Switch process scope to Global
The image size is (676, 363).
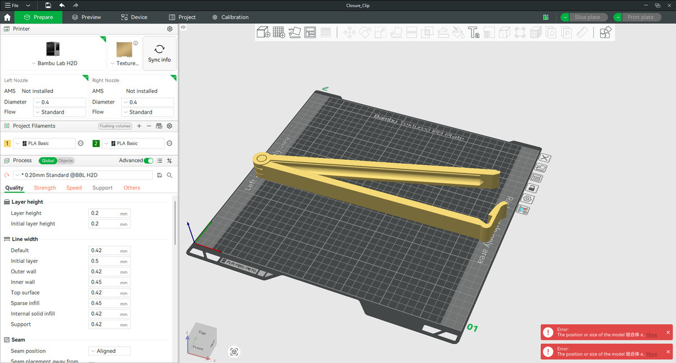48,161
